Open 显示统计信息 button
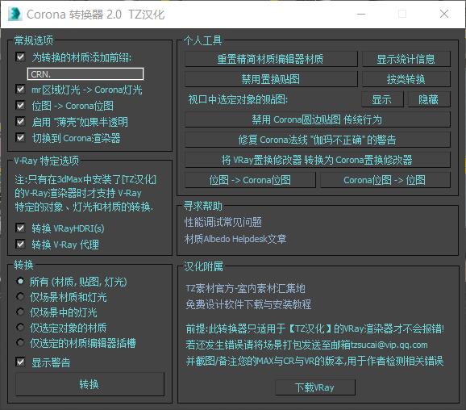Viewport: 466px width, 410px height. coord(406,59)
